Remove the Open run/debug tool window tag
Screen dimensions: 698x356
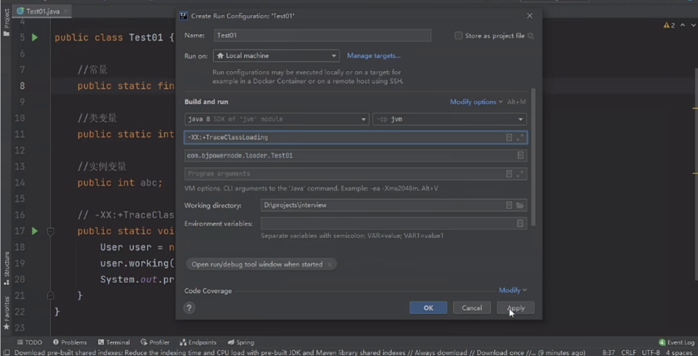pos(330,264)
